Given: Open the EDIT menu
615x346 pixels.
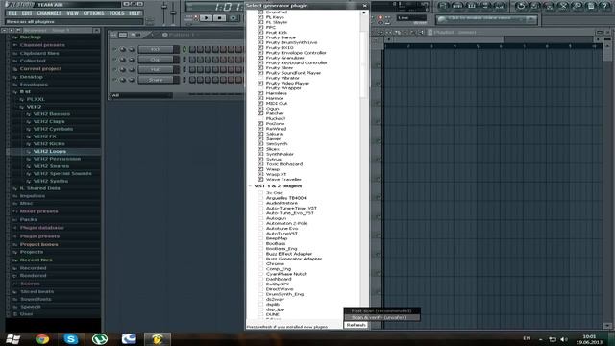Looking at the screenshot, I should pyautogui.click(x=27, y=13).
